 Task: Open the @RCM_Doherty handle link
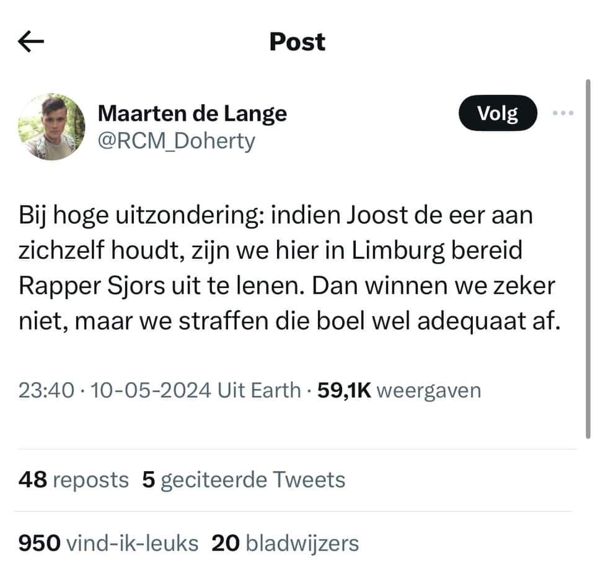point(176,141)
